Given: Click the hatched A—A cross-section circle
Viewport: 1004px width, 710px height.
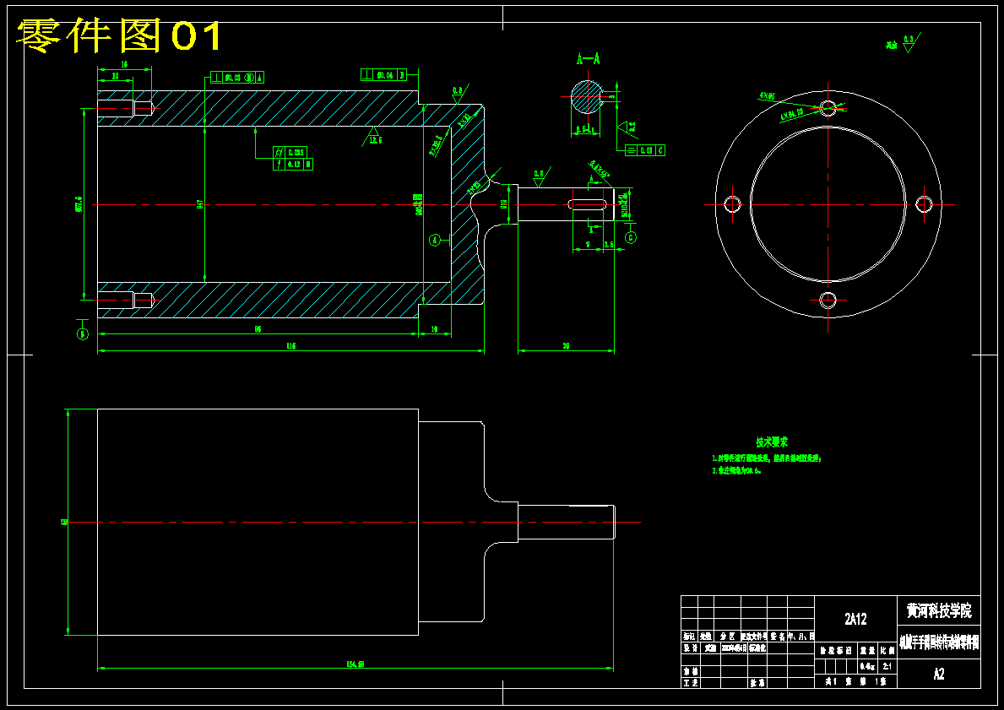Looking at the screenshot, I should point(587,97).
